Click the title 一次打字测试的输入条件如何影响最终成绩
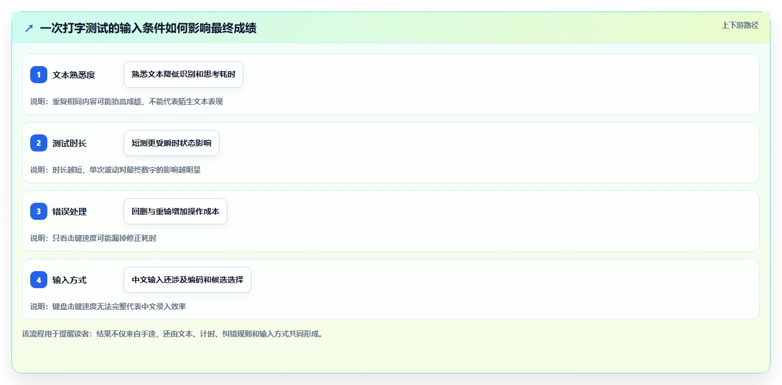Screen dimensions: 782x385 148,28
